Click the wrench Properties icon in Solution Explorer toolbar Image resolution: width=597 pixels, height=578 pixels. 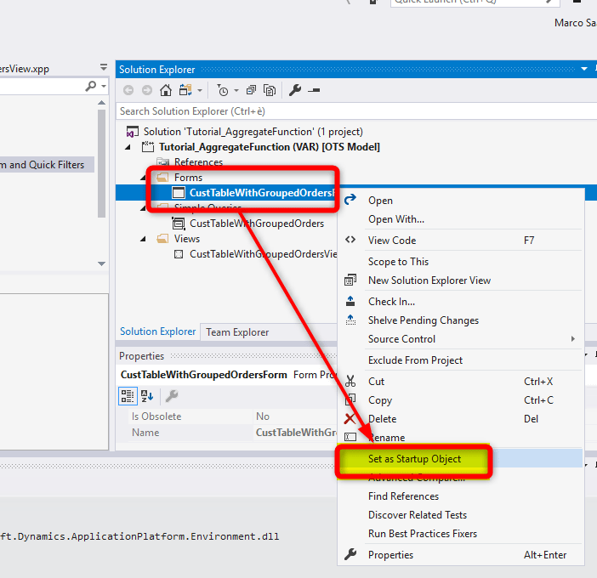[295, 90]
